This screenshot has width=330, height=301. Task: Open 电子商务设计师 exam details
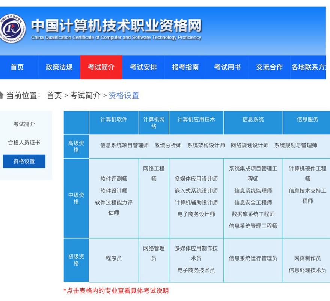(x=196, y=214)
